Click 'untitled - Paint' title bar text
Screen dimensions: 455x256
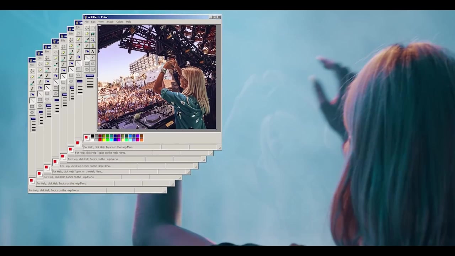(98, 17)
